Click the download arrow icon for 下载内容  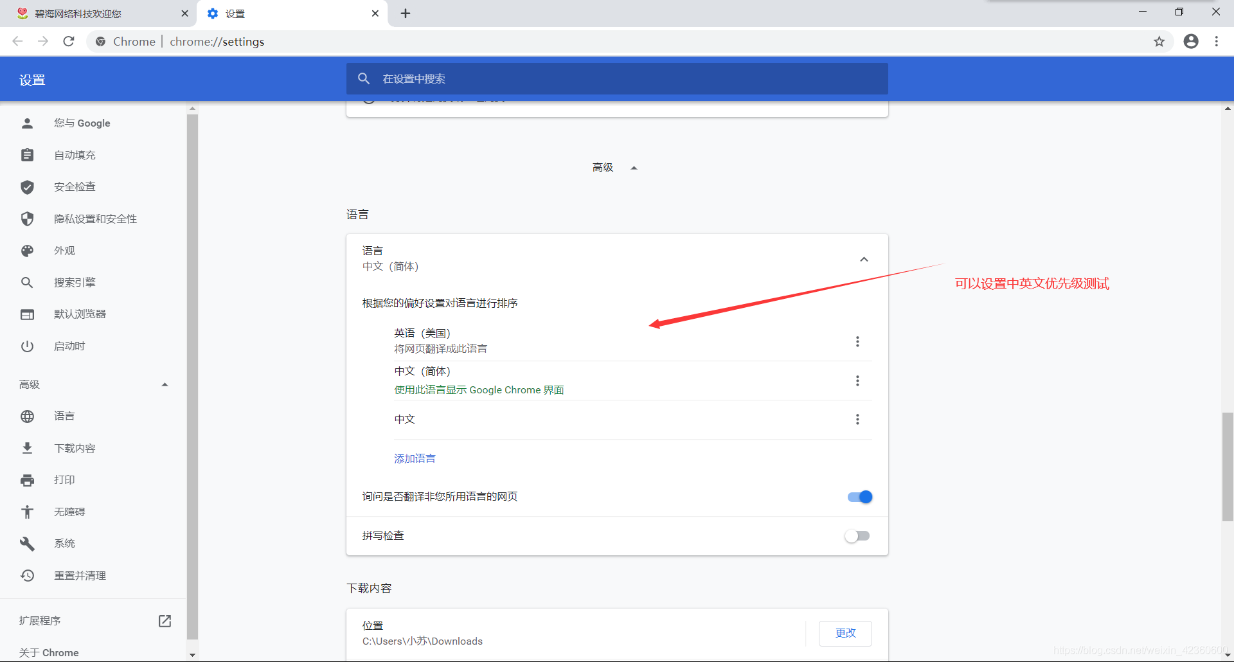[x=27, y=448]
